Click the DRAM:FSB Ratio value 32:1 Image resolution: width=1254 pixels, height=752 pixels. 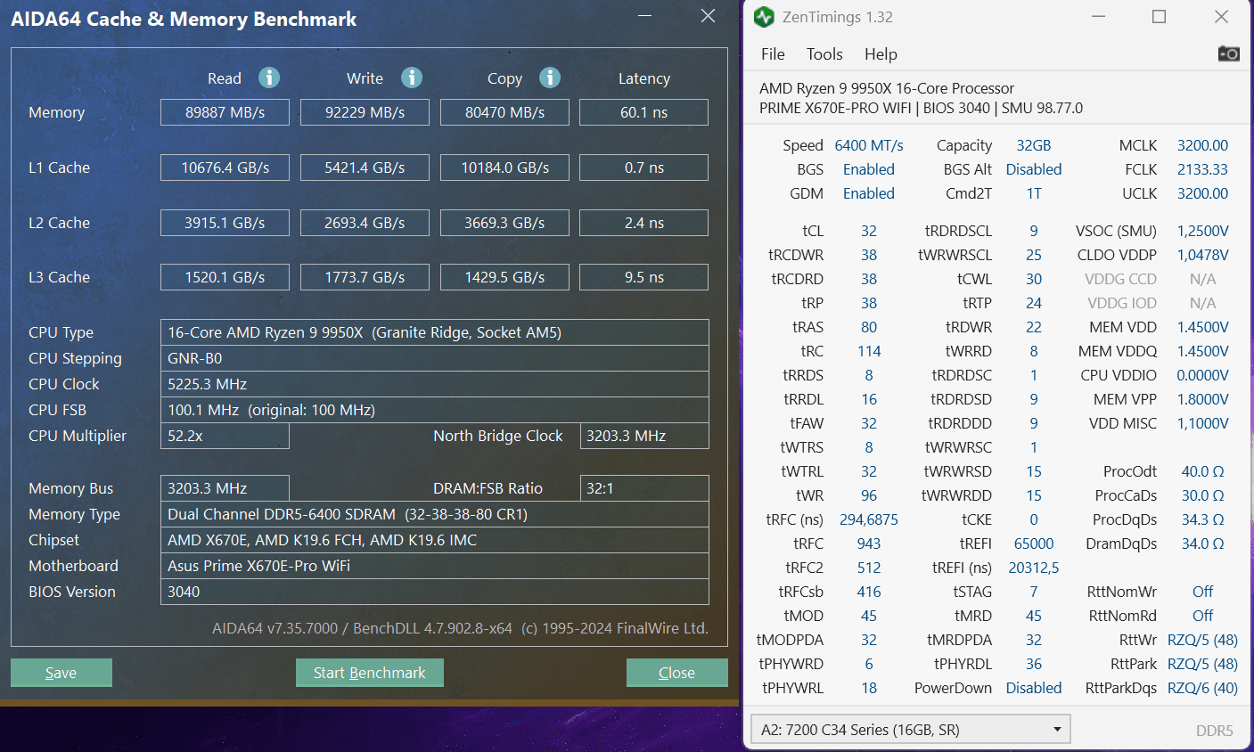pyautogui.click(x=643, y=488)
